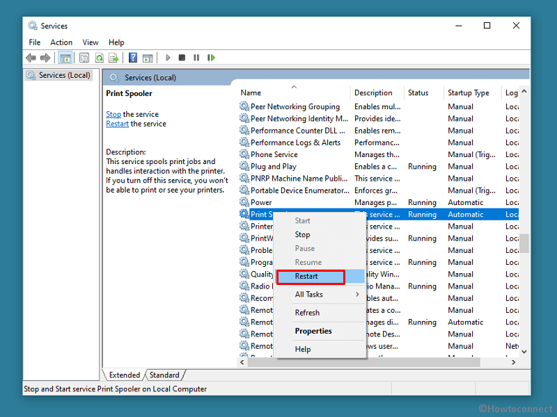Screen dimensions: 557x417
Task: Open the Help menu in menu bar
Action: (x=116, y=42)
